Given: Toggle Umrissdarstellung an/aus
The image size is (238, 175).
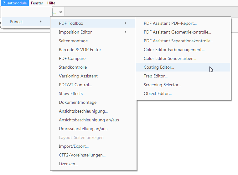Looking at the screenshot, I should tap(93, 129).
